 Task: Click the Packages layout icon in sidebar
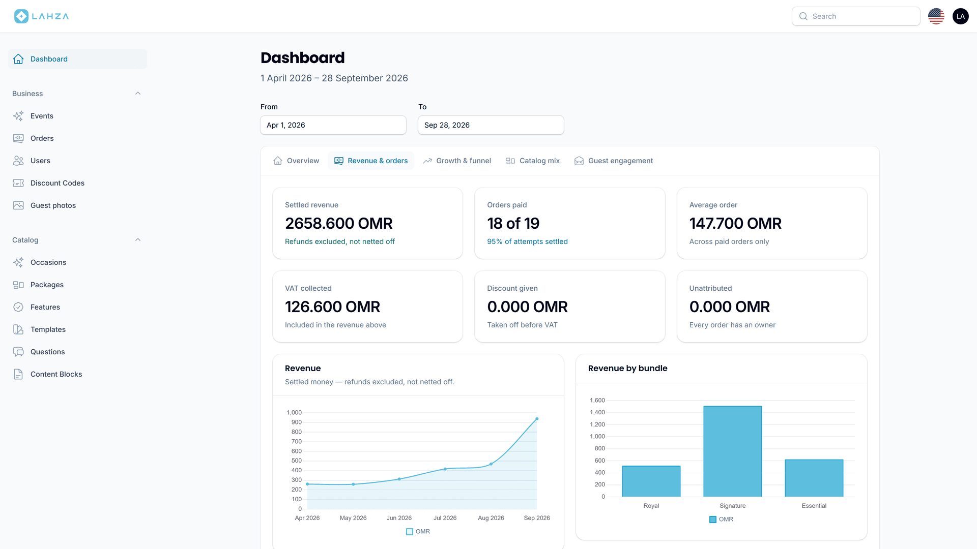(x=18, y=285)
